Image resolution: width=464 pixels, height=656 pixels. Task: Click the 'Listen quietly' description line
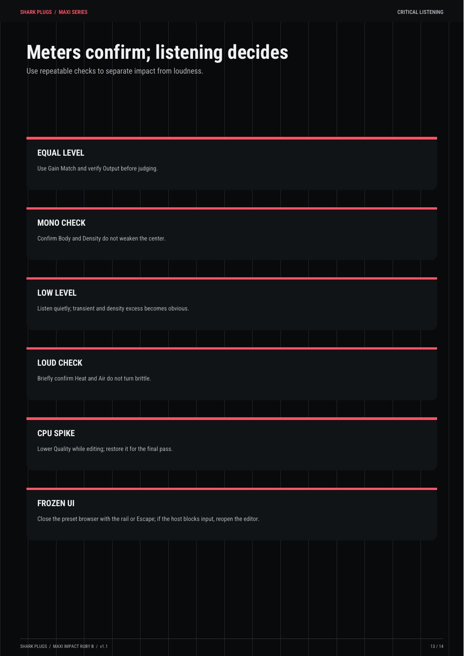point(113,309)
